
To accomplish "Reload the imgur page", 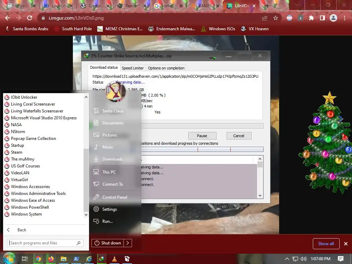I will click(30, 18).
